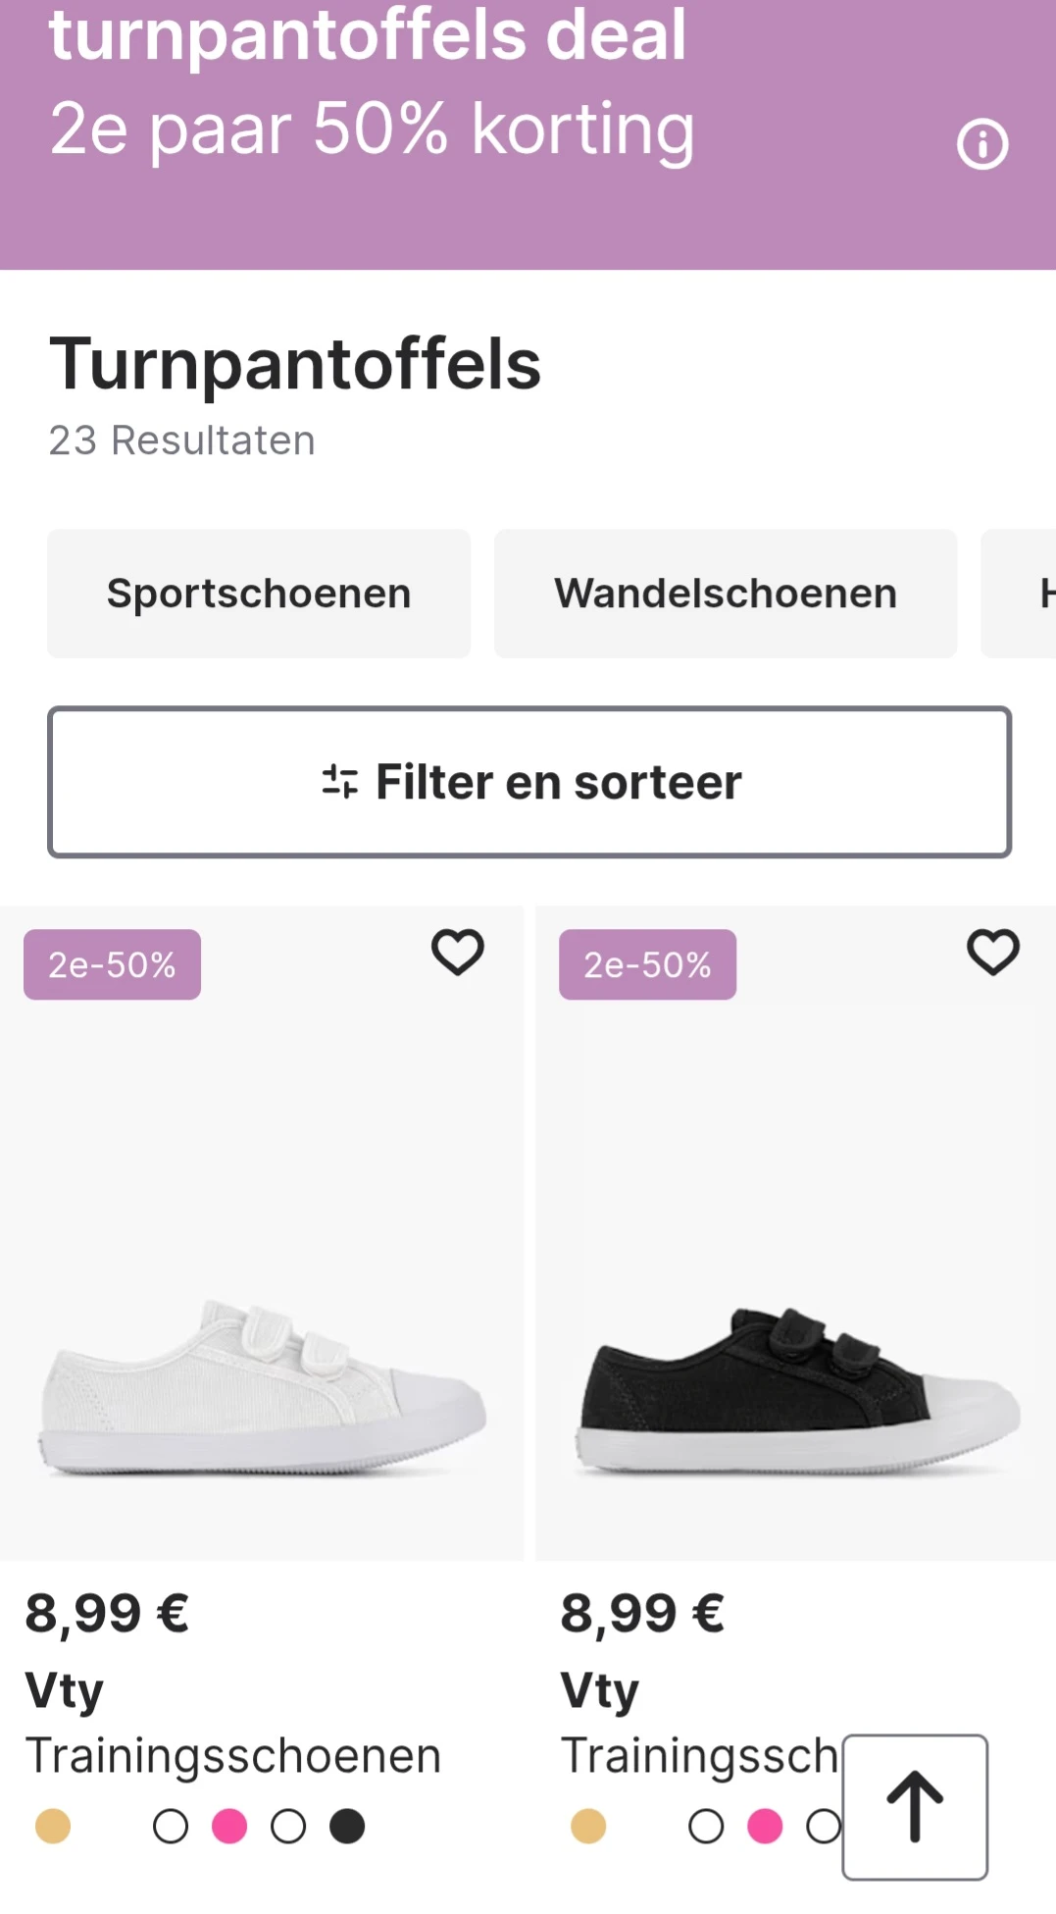This screenshot has width=1056, height=1914.
Task: Open the first Vty Trainingsschoenen product title
Action: pyautogui.click(x=233, y=1755)
